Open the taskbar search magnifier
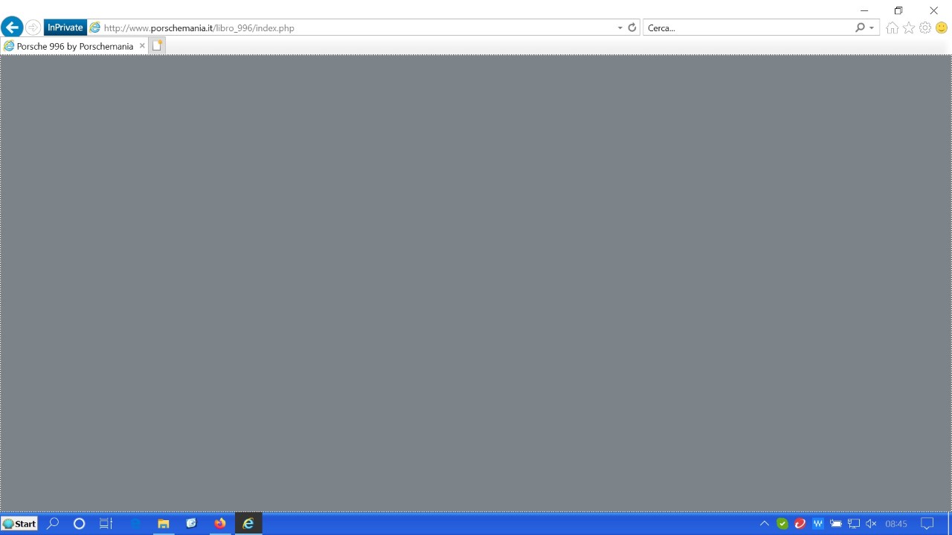This screenshot has height=535, width=952. [x=53, y=524]
